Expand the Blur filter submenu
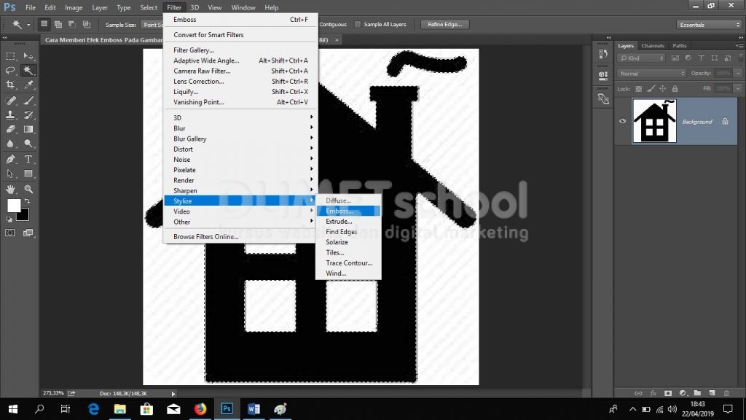 240,128
